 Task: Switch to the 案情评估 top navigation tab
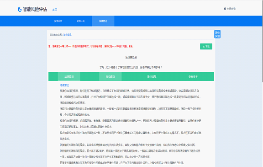pyautogui.click(x=58, y=21)
